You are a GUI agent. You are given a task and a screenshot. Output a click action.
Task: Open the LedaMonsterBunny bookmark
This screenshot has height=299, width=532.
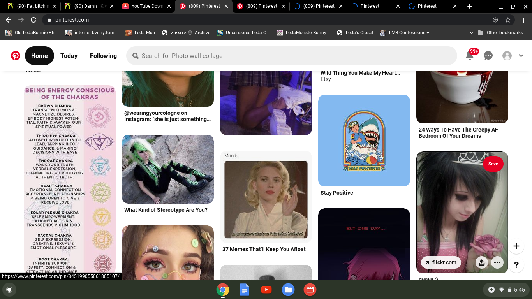click(303, 33)
